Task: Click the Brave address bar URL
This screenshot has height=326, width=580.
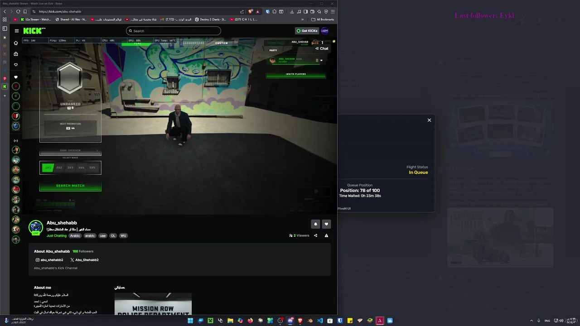Action: coord(60,11)
